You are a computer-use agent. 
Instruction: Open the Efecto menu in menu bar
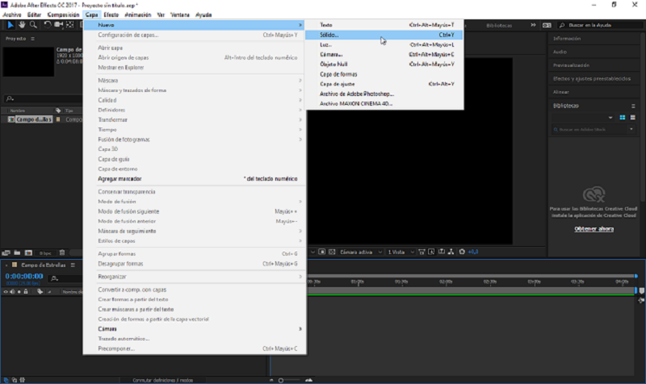coord(111,15)
